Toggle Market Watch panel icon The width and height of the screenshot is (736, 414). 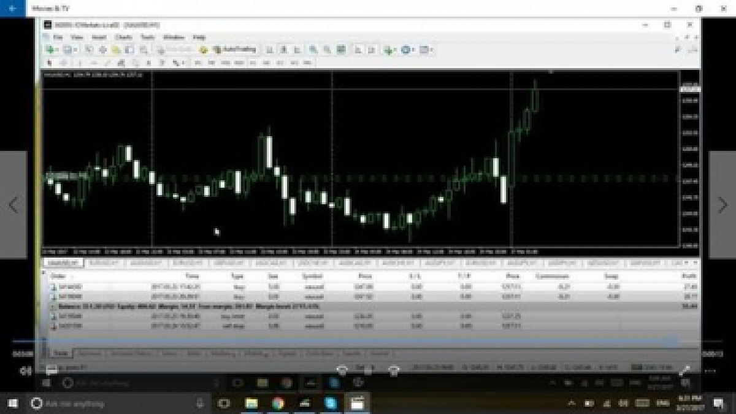(x=89, y=49)
